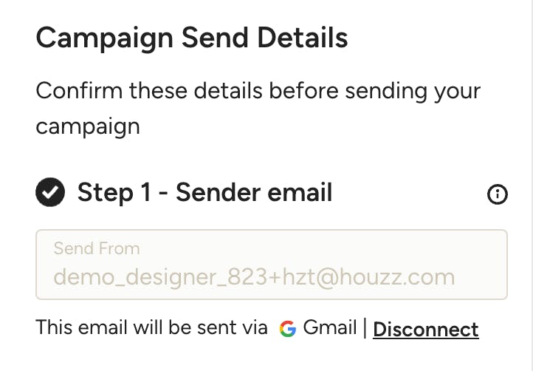533x371 pixels.
Task: Disconnect the Gmail account
Action: point(425,329)
